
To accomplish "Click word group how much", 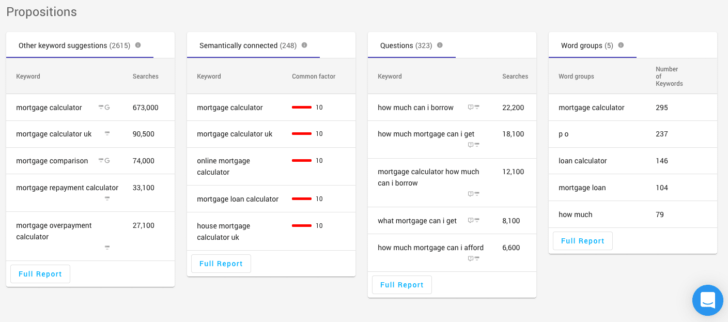I will pos(576,214).
